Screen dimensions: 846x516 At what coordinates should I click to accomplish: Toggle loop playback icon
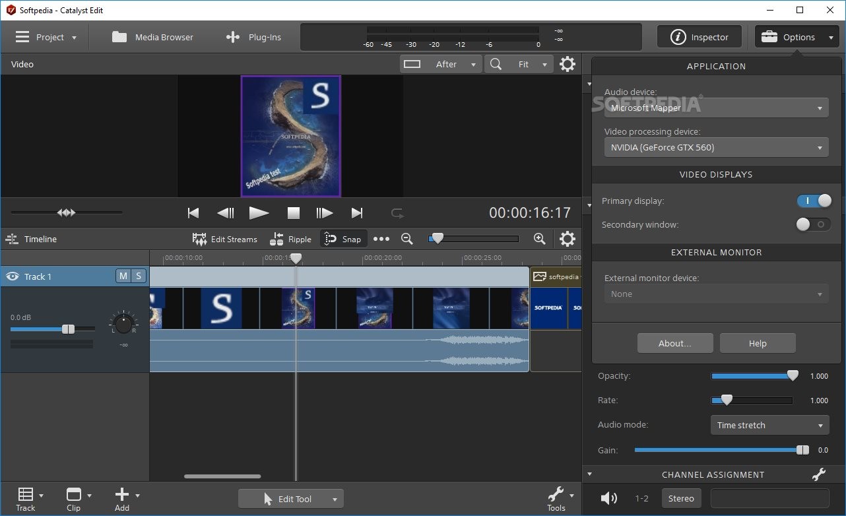pos(397,212)
